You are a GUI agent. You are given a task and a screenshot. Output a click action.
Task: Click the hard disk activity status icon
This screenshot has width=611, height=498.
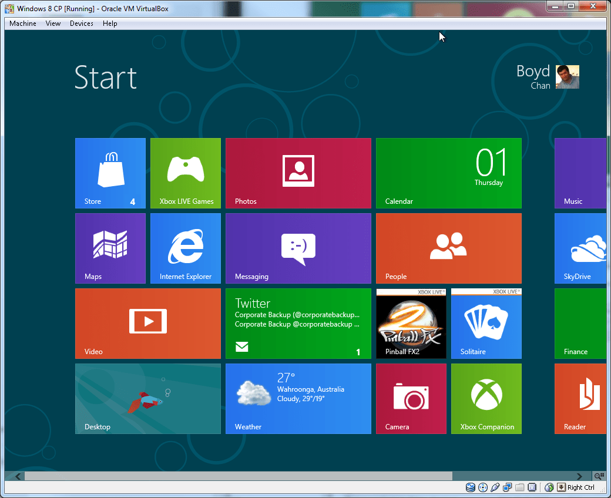point(471,487)
